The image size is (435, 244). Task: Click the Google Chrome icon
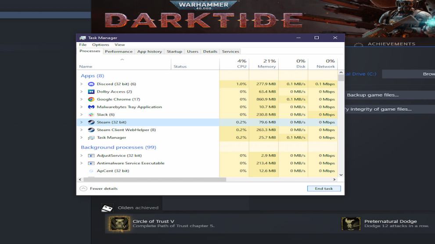point(91,99)
